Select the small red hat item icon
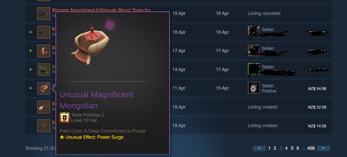 pos(44,51)
